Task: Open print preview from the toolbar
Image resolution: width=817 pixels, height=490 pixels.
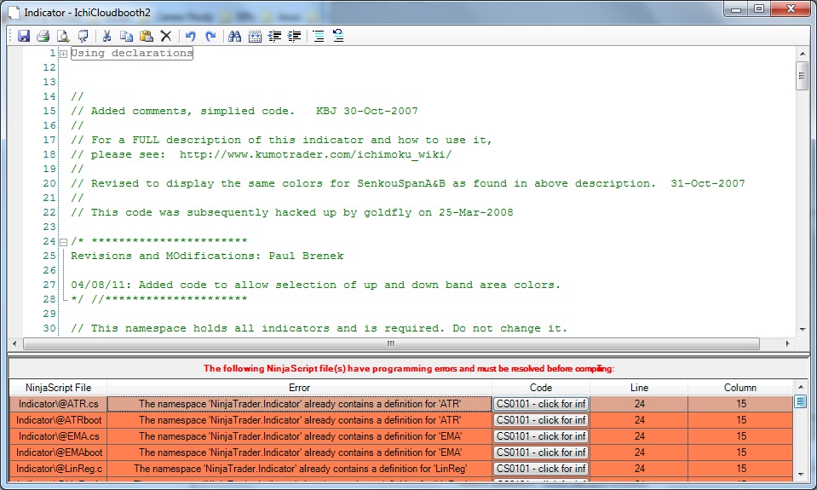Action: click(63, 36)
